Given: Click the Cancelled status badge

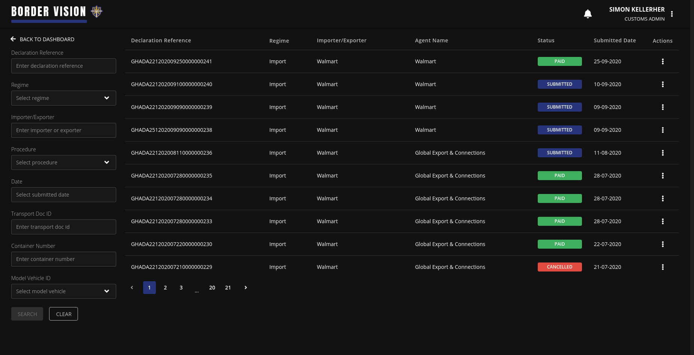Looking at the screenshot, I should 559,267.
